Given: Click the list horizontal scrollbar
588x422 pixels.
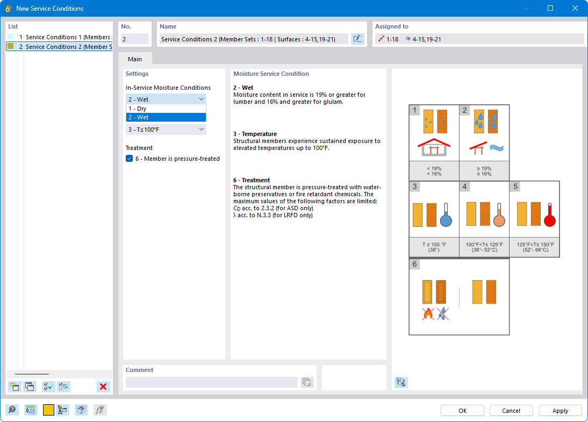Looking at the screenshot, I should click(32, 374).
